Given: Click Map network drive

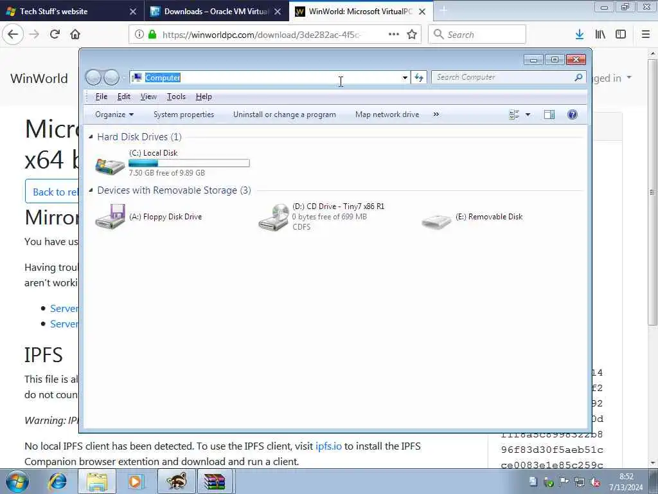Looking at the screenshot, I should (387, 114).
